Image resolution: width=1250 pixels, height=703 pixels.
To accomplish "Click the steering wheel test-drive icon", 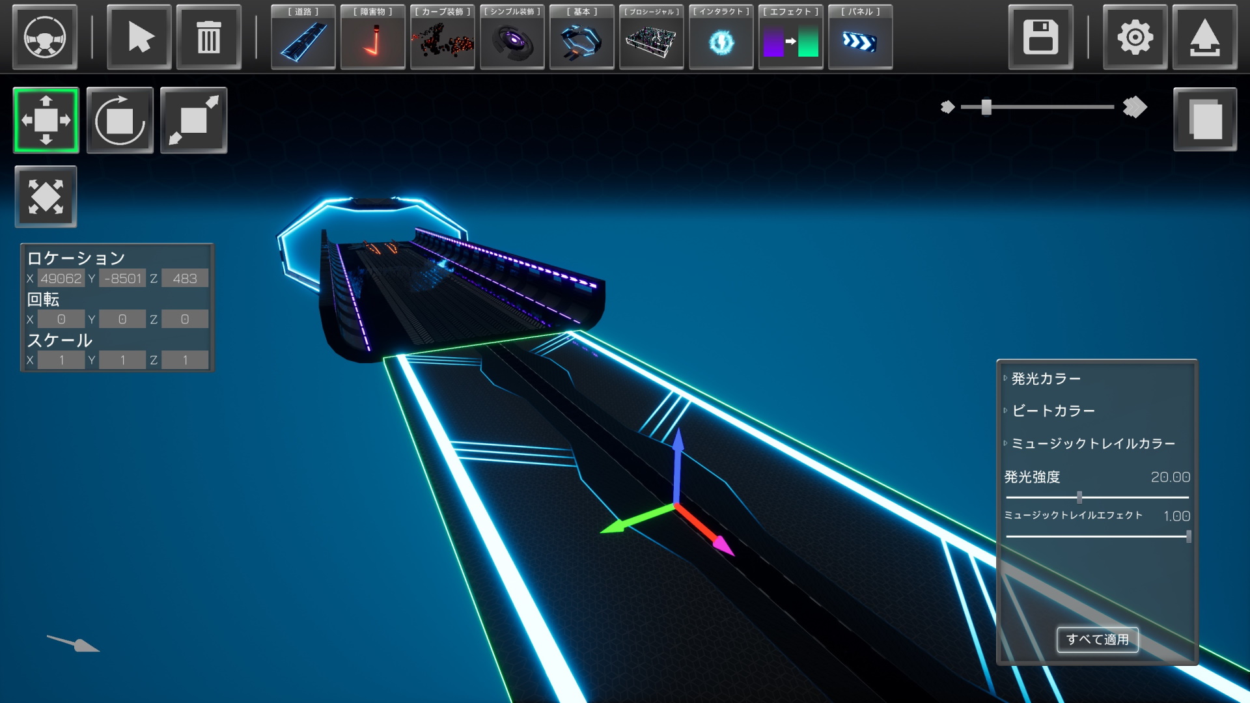I will click(x=45, y=37).
